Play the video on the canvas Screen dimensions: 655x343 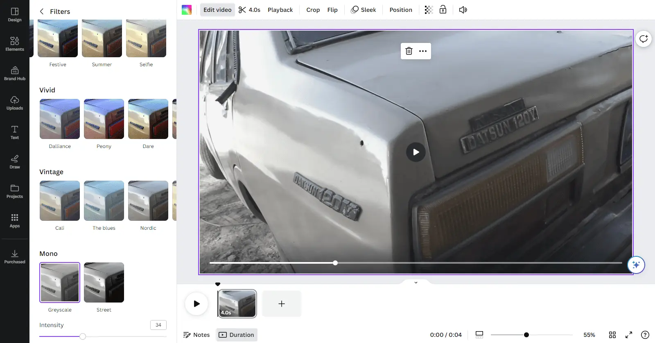pos(416,152)
